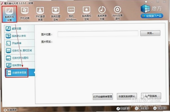Open the 软媒官网 website link
This screenshot has width=170, height=112.
[160, 108]
